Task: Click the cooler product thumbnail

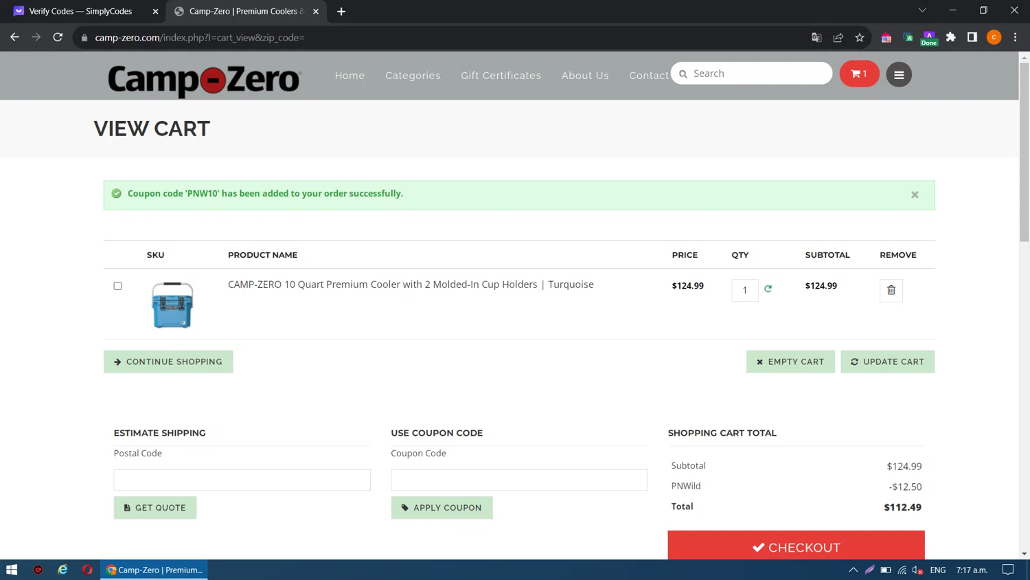Action: 172,304
